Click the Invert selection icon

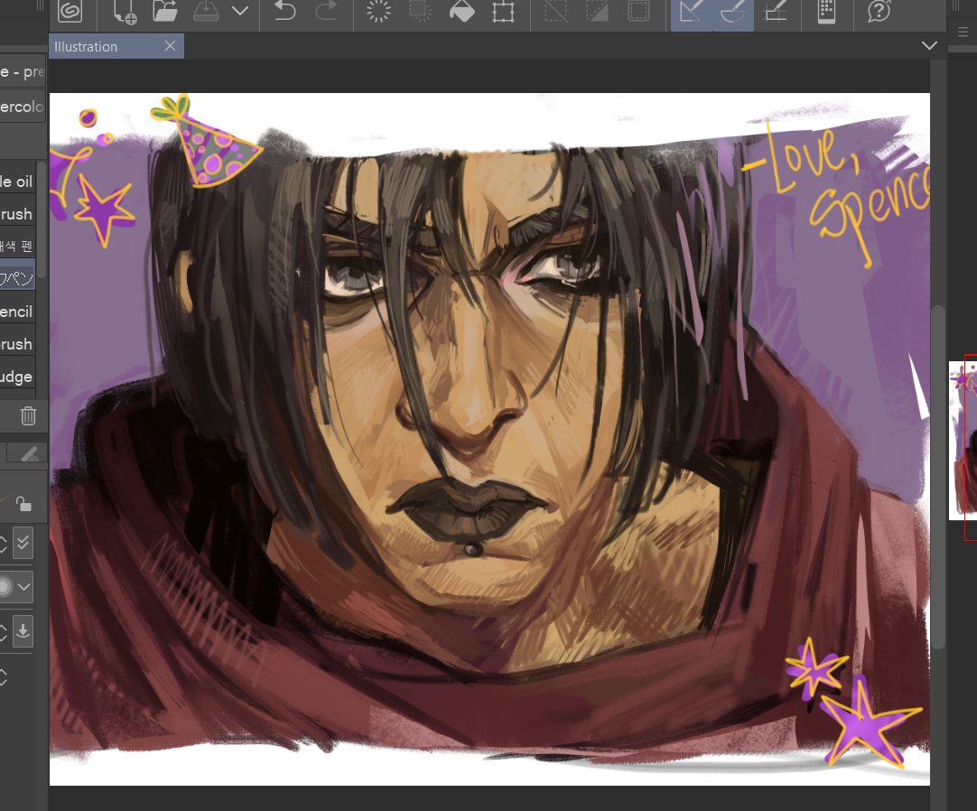point(597,11)
